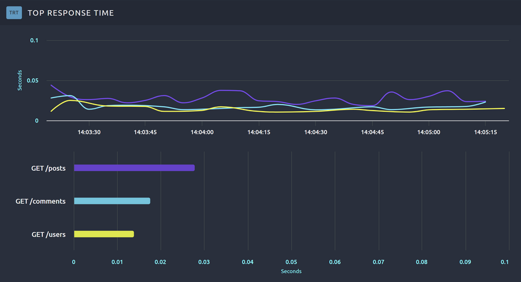Click the 14:04:45 time axis tick

coord(371,132)
